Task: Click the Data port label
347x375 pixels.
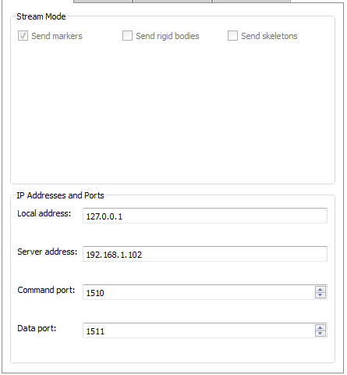Action: click(x=37, y=328)
